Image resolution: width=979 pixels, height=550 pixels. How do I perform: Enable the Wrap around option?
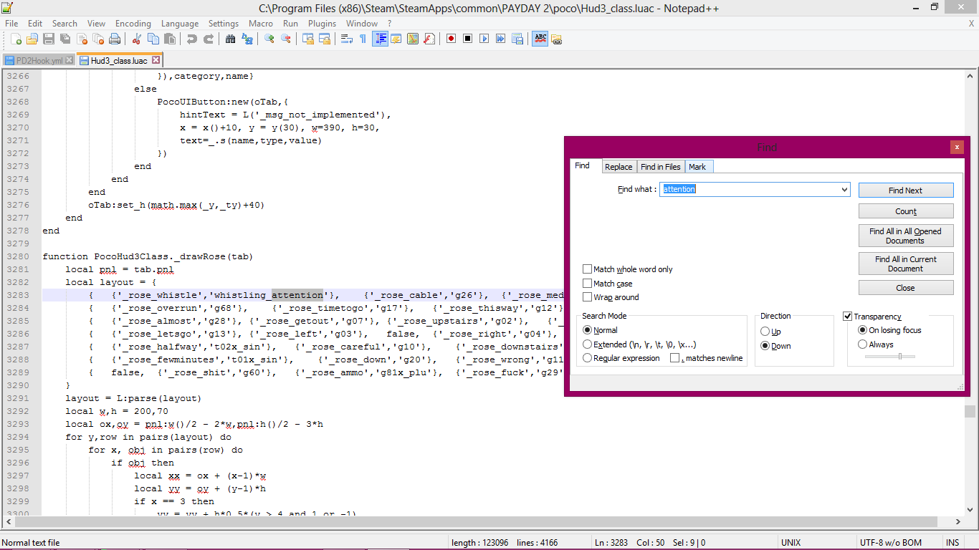coord(588,297)
